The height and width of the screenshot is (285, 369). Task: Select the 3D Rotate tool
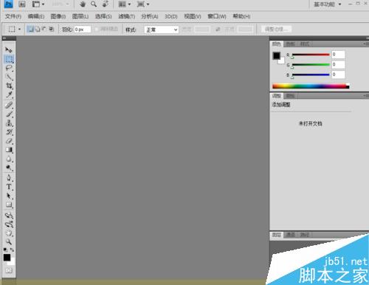click(x=9, y=216)
